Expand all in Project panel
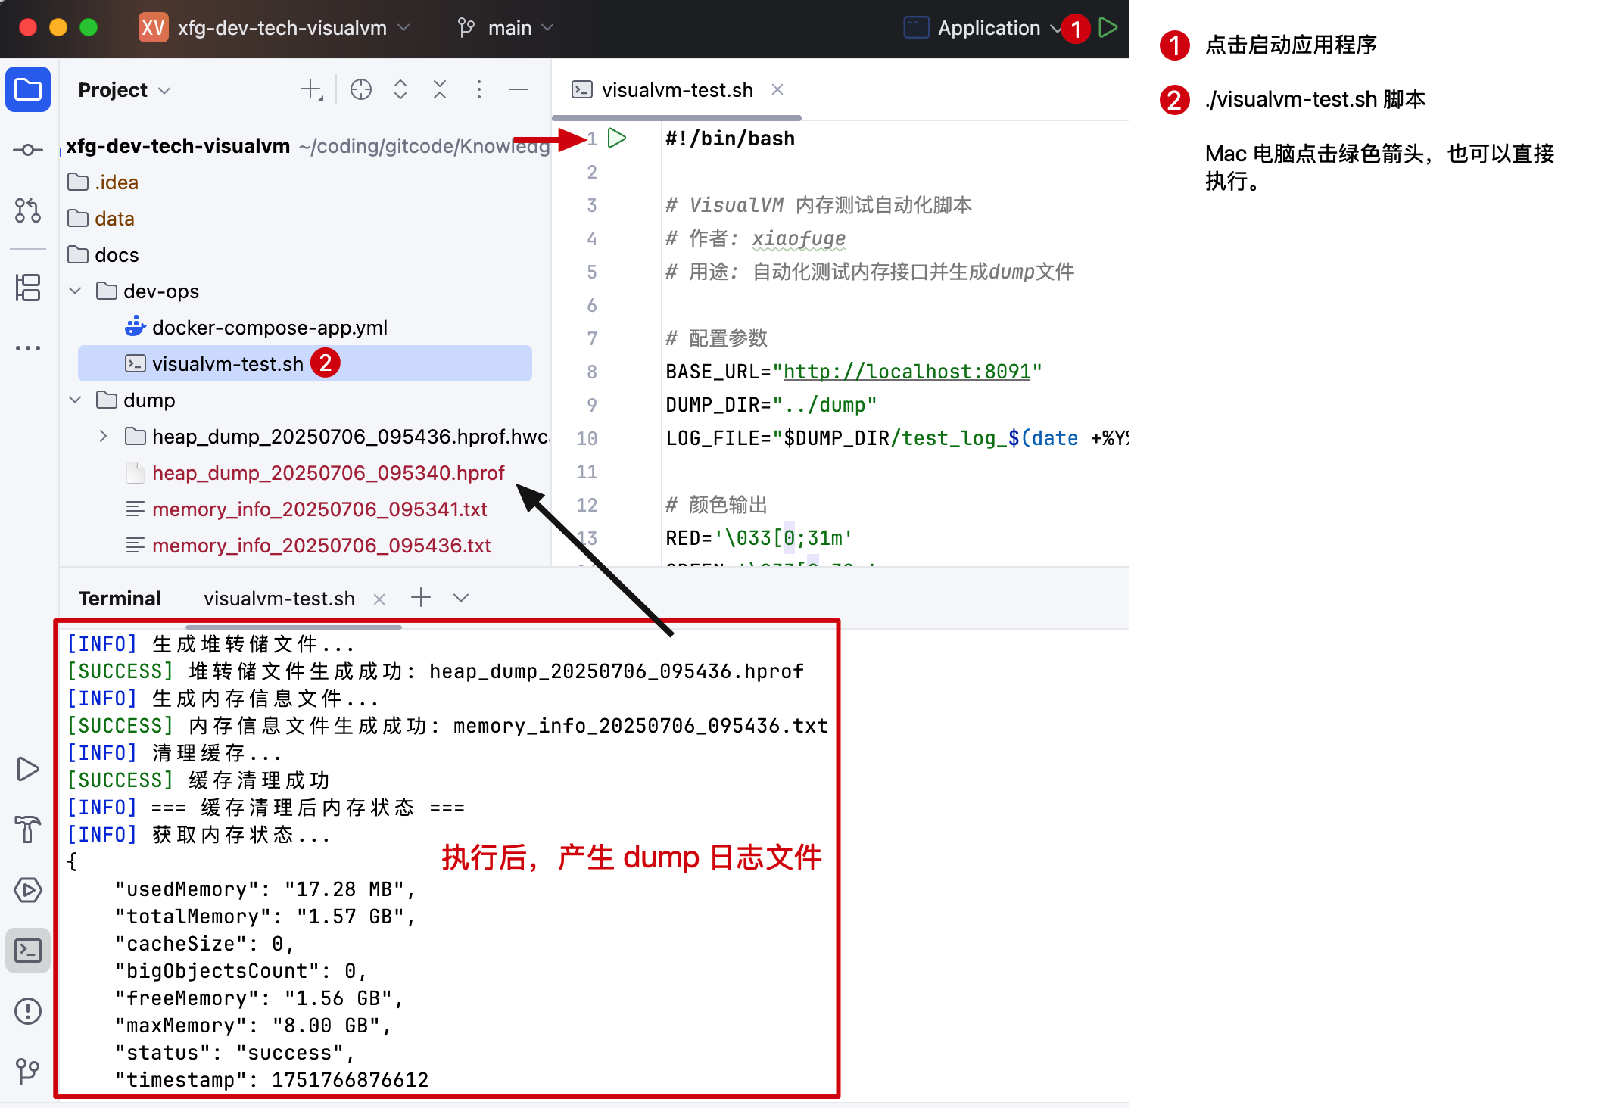 (400, 90)
